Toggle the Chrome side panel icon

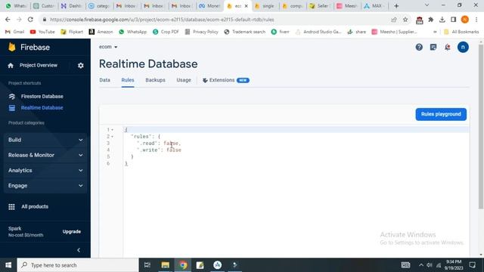coord(453,20)
